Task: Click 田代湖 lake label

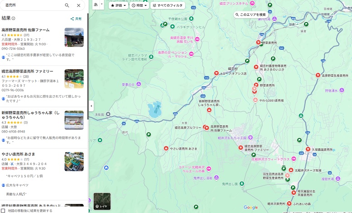Action: 156,109
